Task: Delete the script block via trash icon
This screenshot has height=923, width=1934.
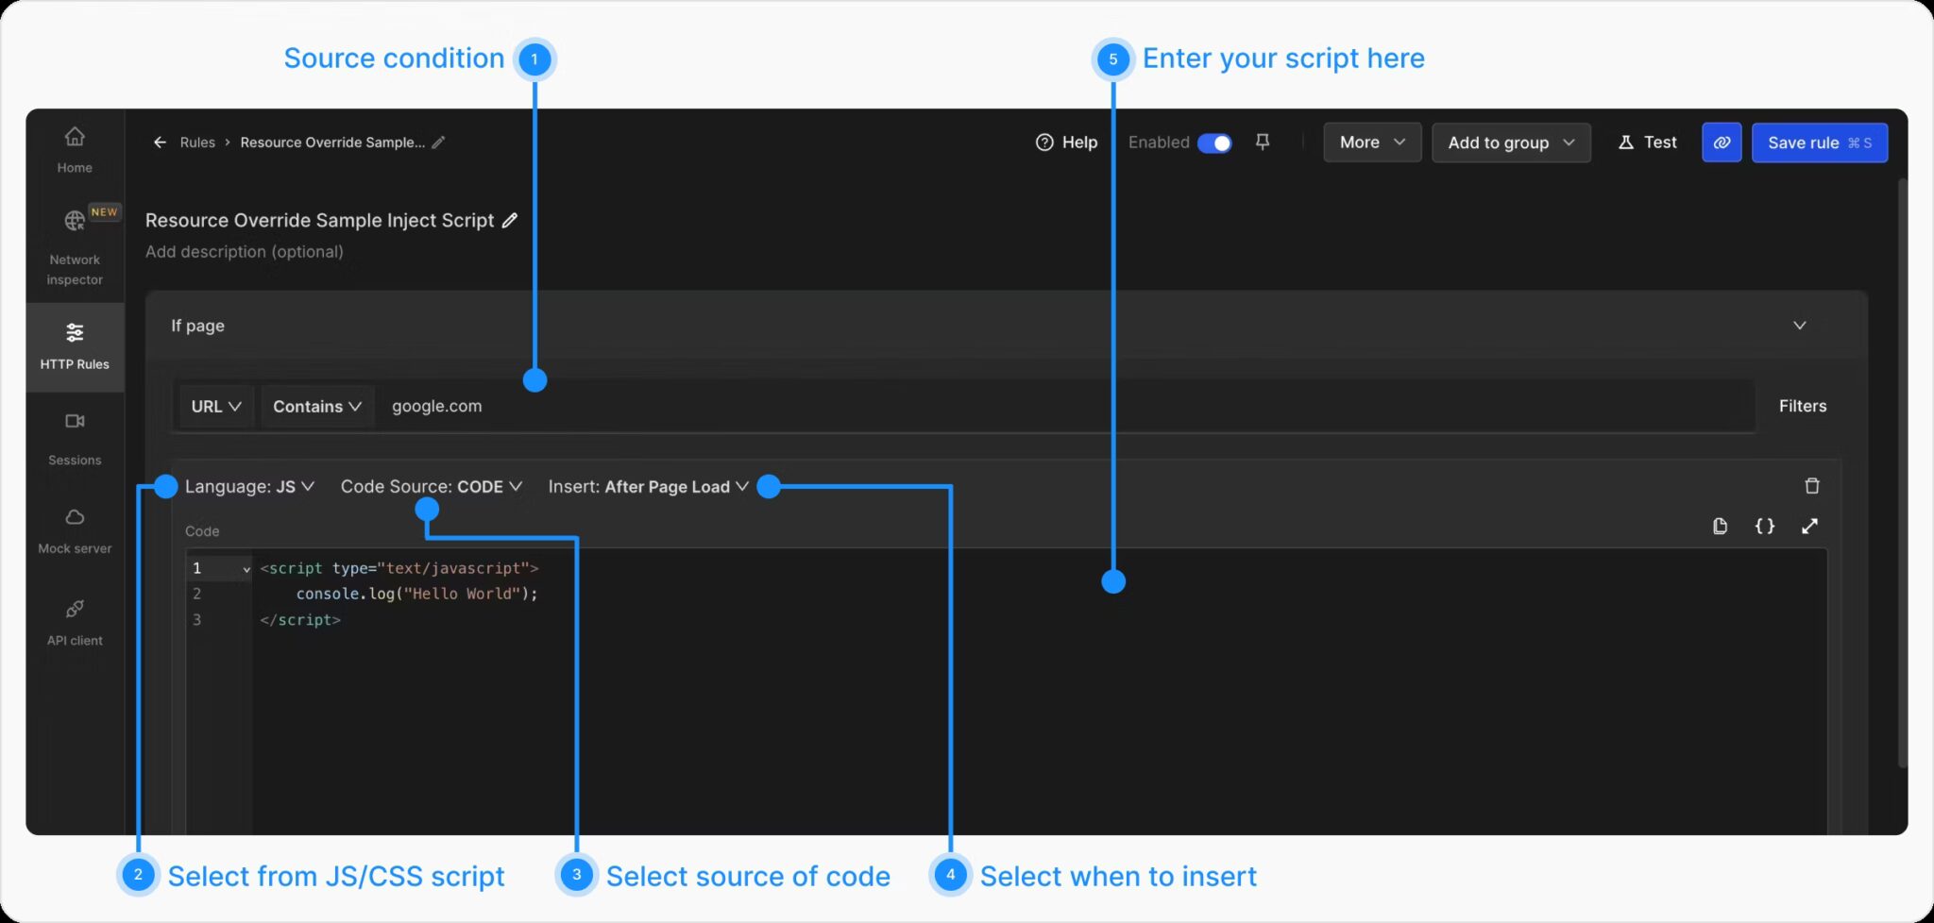Action: tap(1811, 485)
